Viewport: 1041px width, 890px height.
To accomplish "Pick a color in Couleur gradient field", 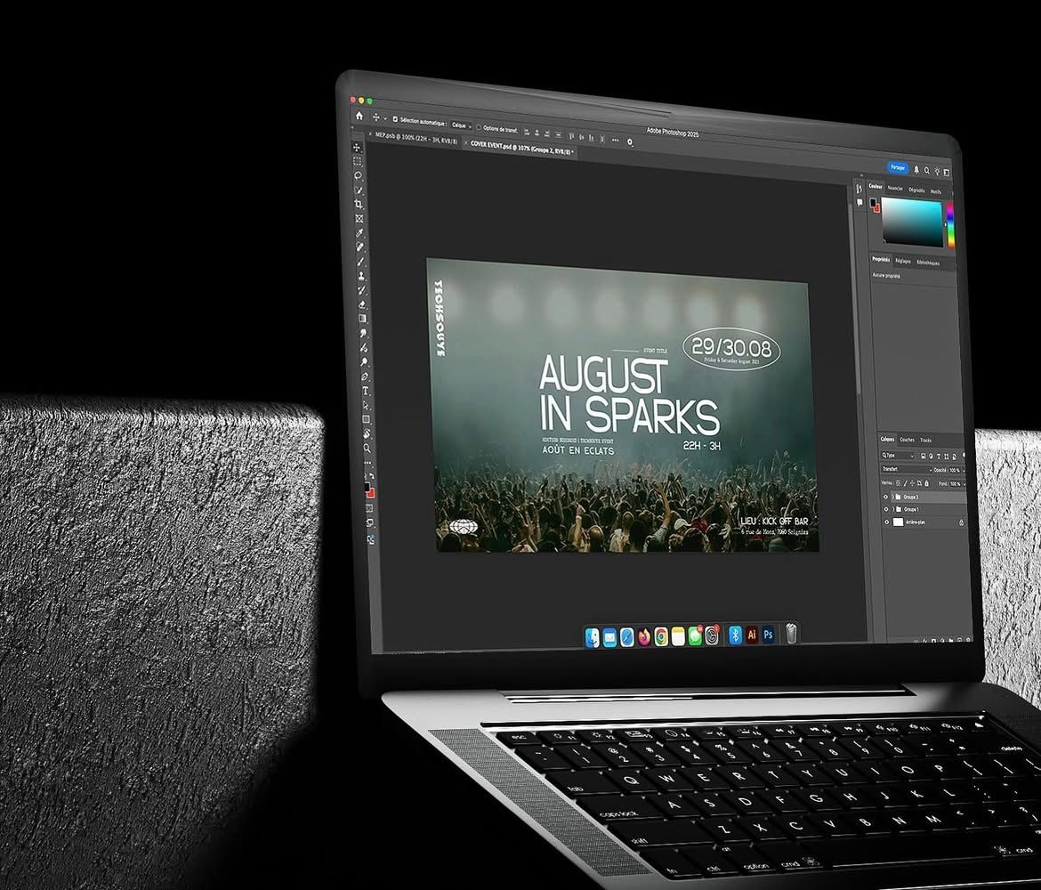I will 912,222.
